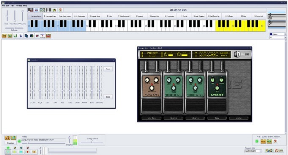
Task: Click the play button in transport bar
Action: tap(8, 152)
